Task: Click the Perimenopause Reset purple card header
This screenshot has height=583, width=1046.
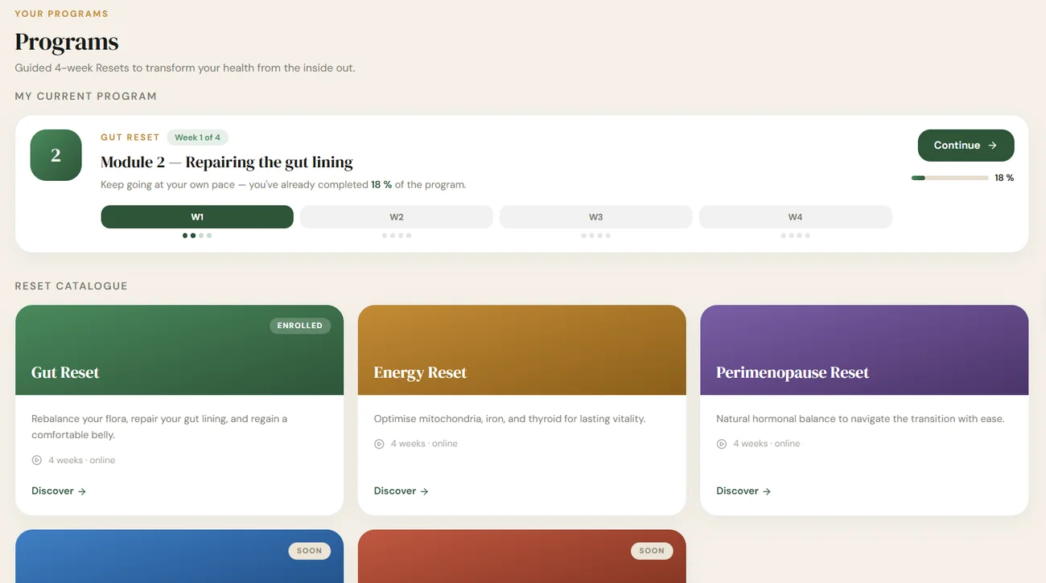Action: [864, 350]
